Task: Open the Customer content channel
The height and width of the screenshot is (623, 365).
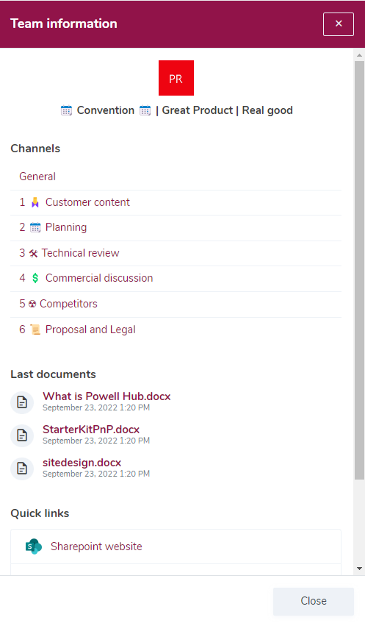Action: pyautogui.click(x=176, y=202)
